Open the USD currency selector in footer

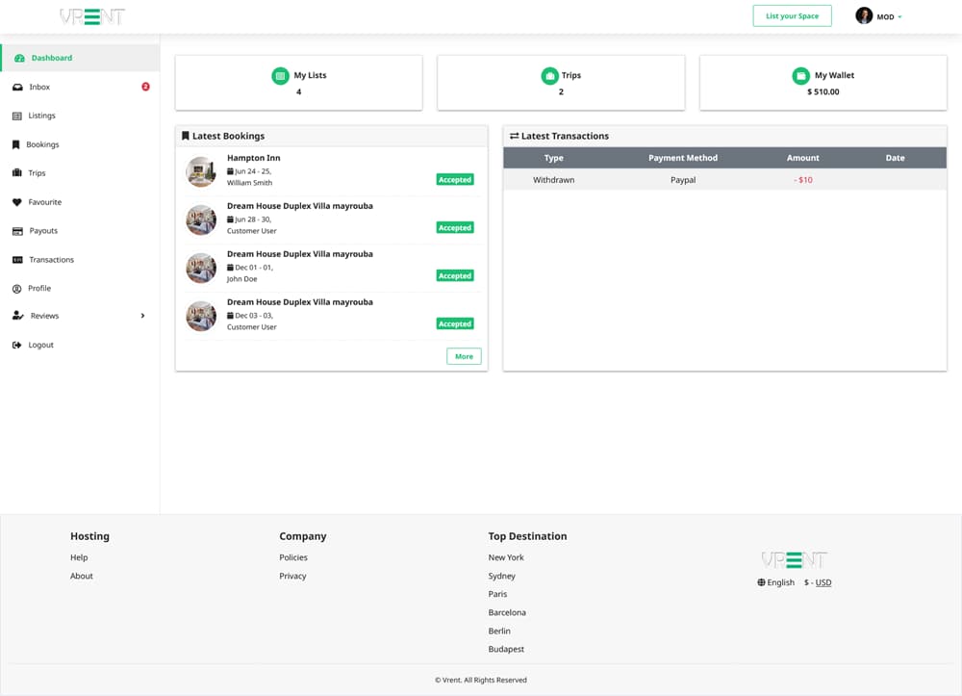(818, 582)
